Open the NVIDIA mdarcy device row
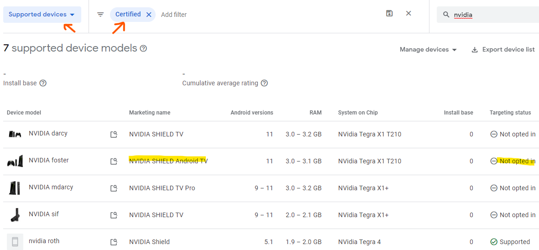 pos(271,188)
